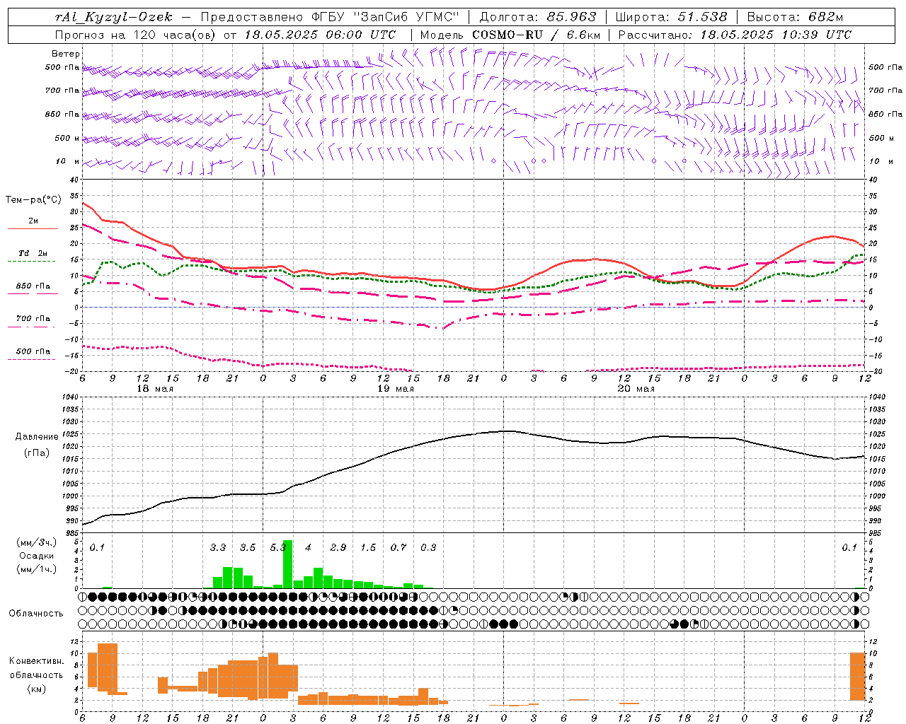906x724 pixels.
Task: Click the computed time Рассчитано: 18.05.2025 10:39 UTC
Action: [735, 34]
